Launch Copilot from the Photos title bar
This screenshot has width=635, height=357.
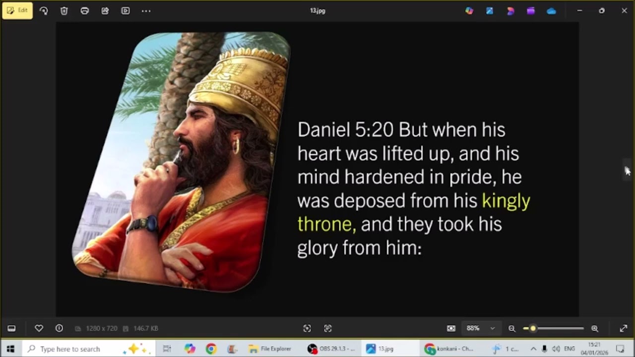tap(469, 10)
